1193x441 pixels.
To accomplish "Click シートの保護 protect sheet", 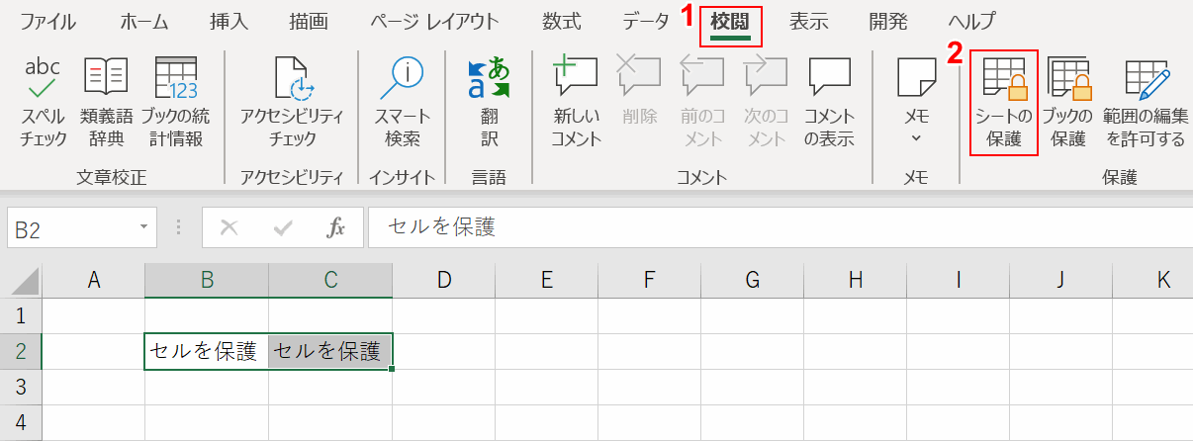I will pos(1003,103).
